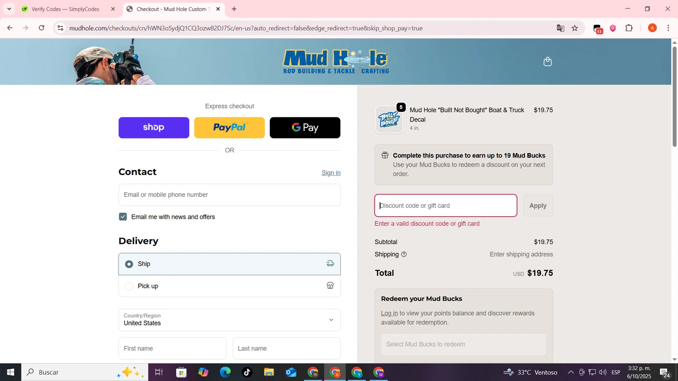The image size is (678, 381).
Task: Click the Sign in link
Action: click(x=331, y=173)
